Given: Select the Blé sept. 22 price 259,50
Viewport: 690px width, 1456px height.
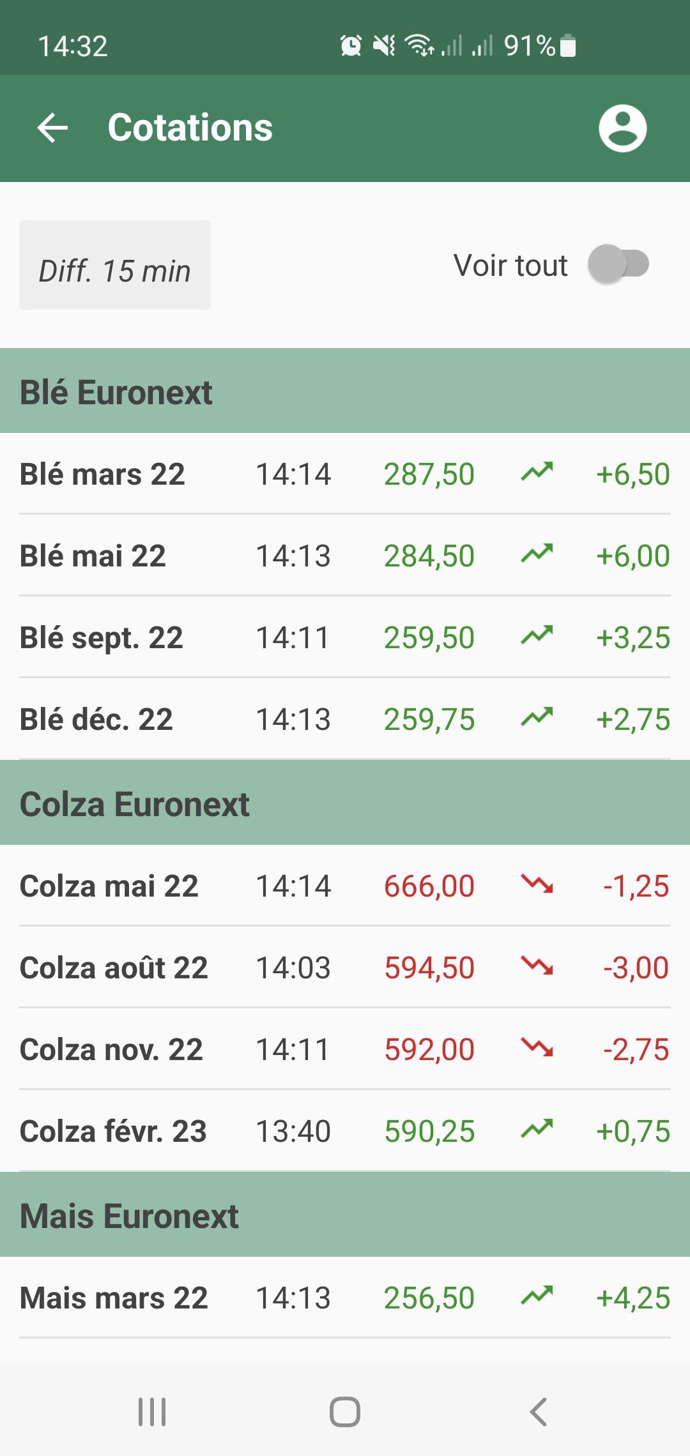Looking at the screenshot, I should click(x=429, y=637).
